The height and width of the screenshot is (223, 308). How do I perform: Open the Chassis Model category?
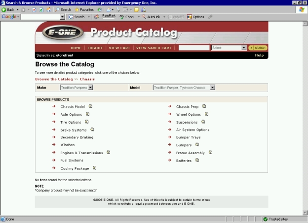coord(73,107)
